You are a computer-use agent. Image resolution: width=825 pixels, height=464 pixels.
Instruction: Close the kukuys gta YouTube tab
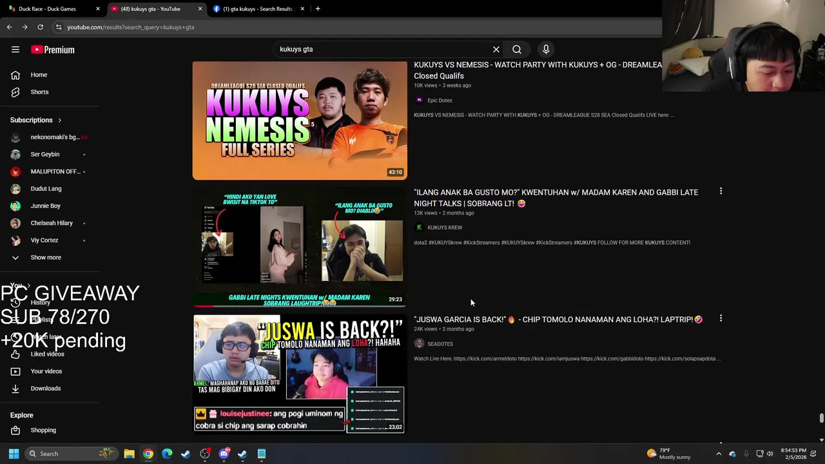click(200, 9)
